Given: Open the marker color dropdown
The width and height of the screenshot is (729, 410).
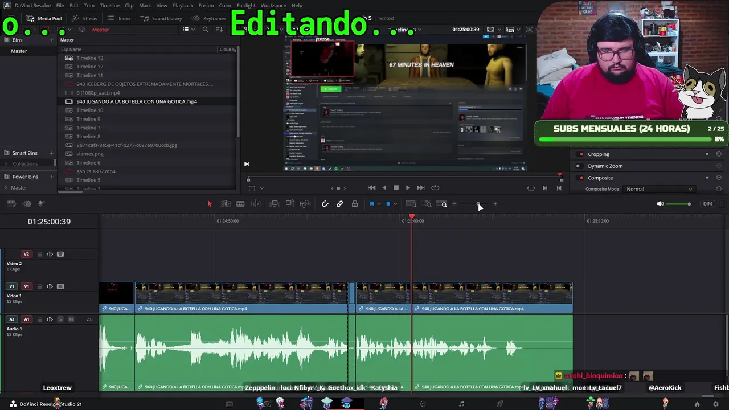Looking at the screenshot, I should pyautogui.click(x=395, y=204).
